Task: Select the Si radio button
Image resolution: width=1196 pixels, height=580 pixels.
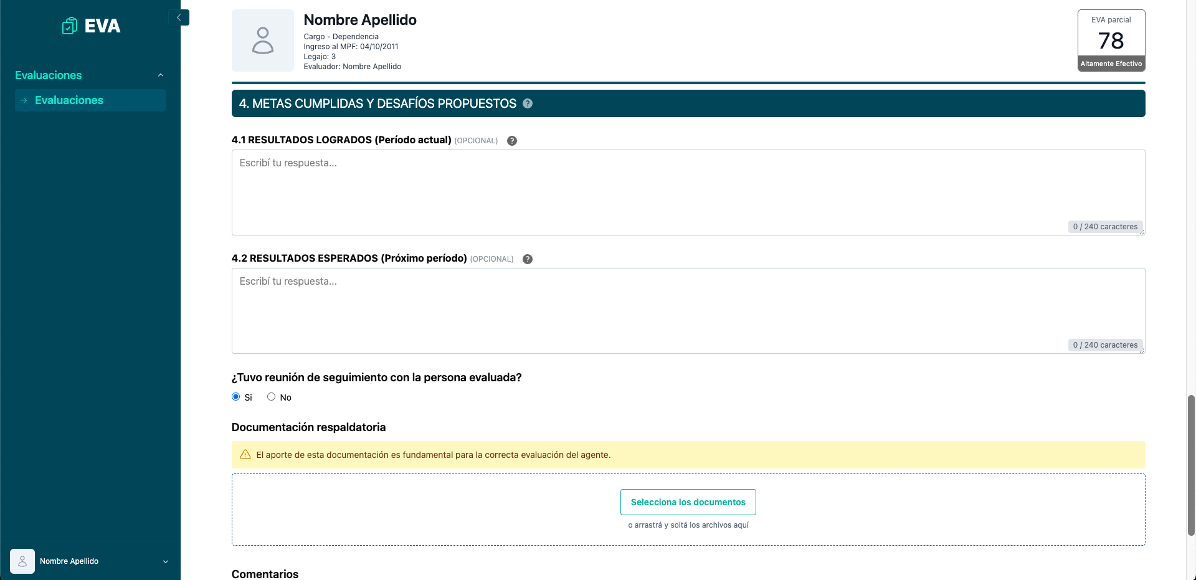Action: pos(235,397)
